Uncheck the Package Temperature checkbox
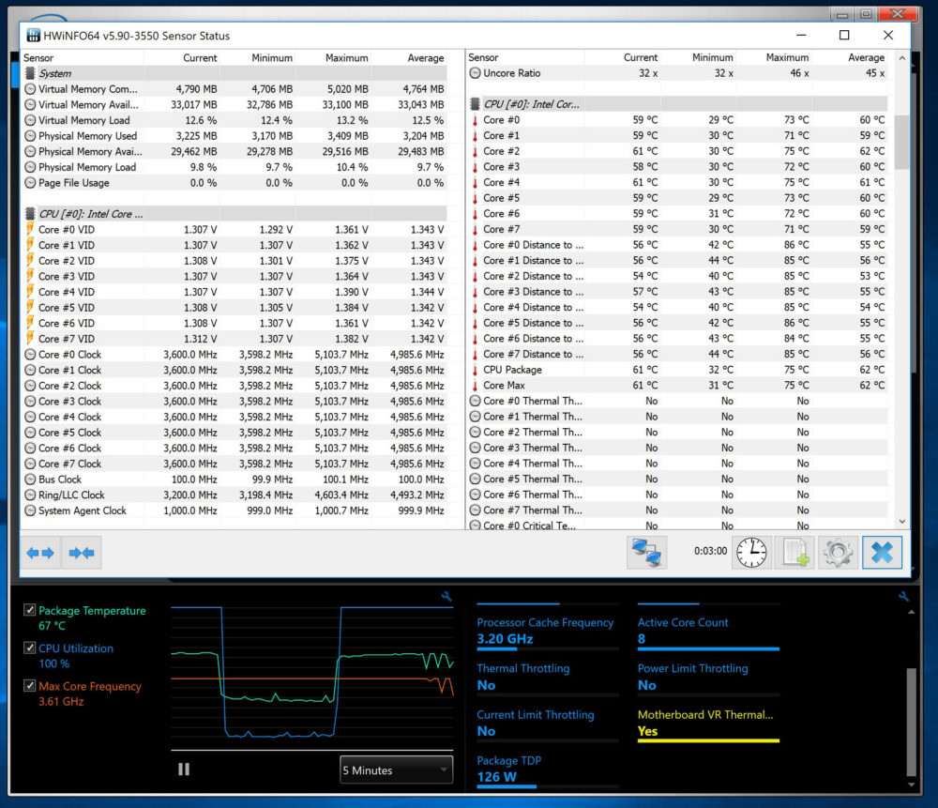 coord(29,610)
